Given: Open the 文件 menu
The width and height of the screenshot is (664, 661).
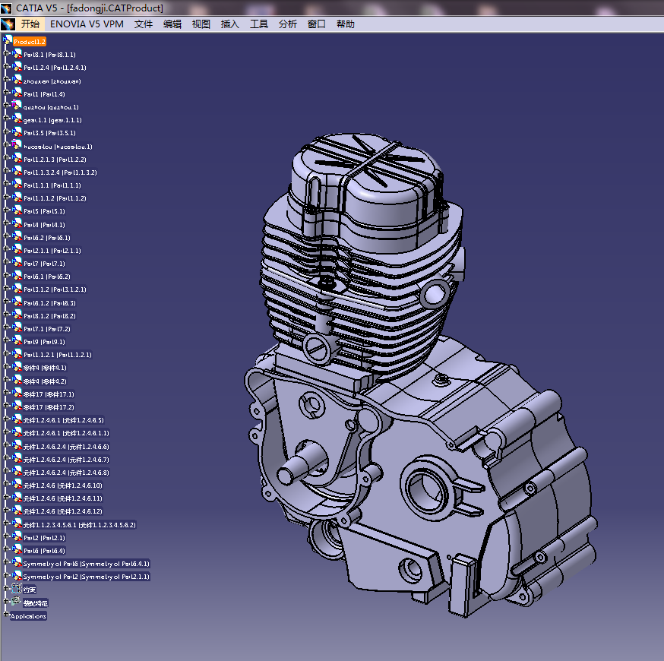Looking at the screenshot, I should tap(143, 24).
